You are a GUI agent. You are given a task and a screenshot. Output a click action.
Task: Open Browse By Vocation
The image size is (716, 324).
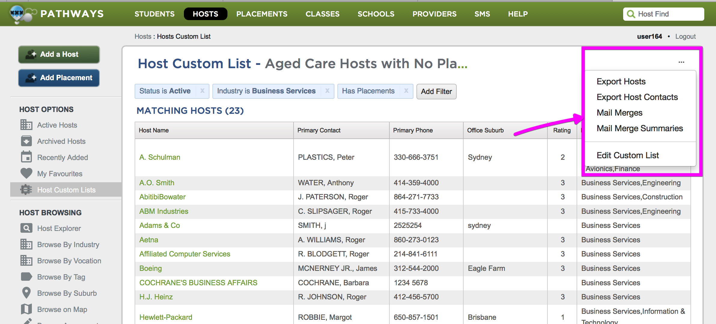tap(69, 261)
